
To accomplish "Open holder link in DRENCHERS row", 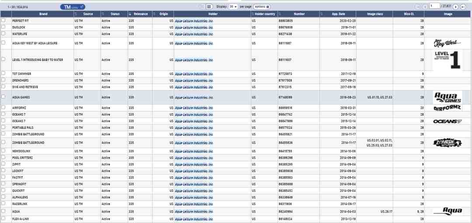I will (194, 81).
